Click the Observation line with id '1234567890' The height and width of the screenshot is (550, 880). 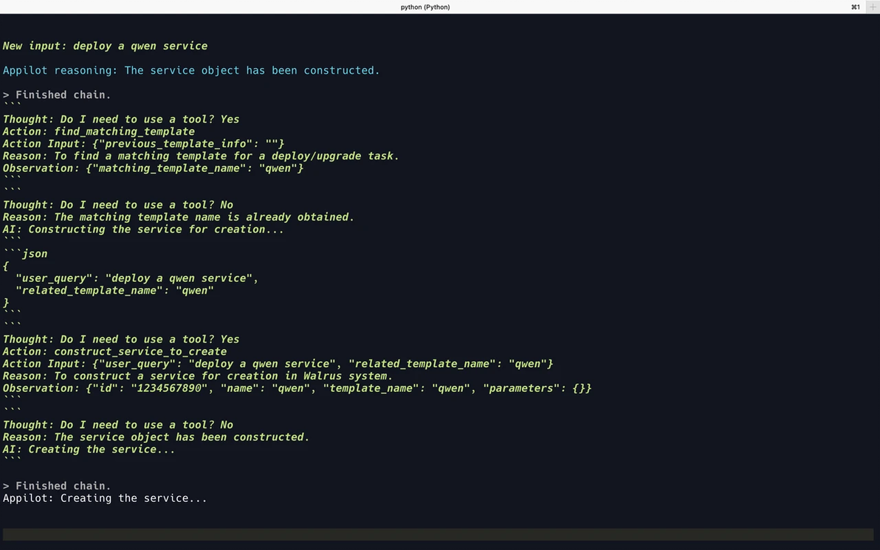(297, 388)
